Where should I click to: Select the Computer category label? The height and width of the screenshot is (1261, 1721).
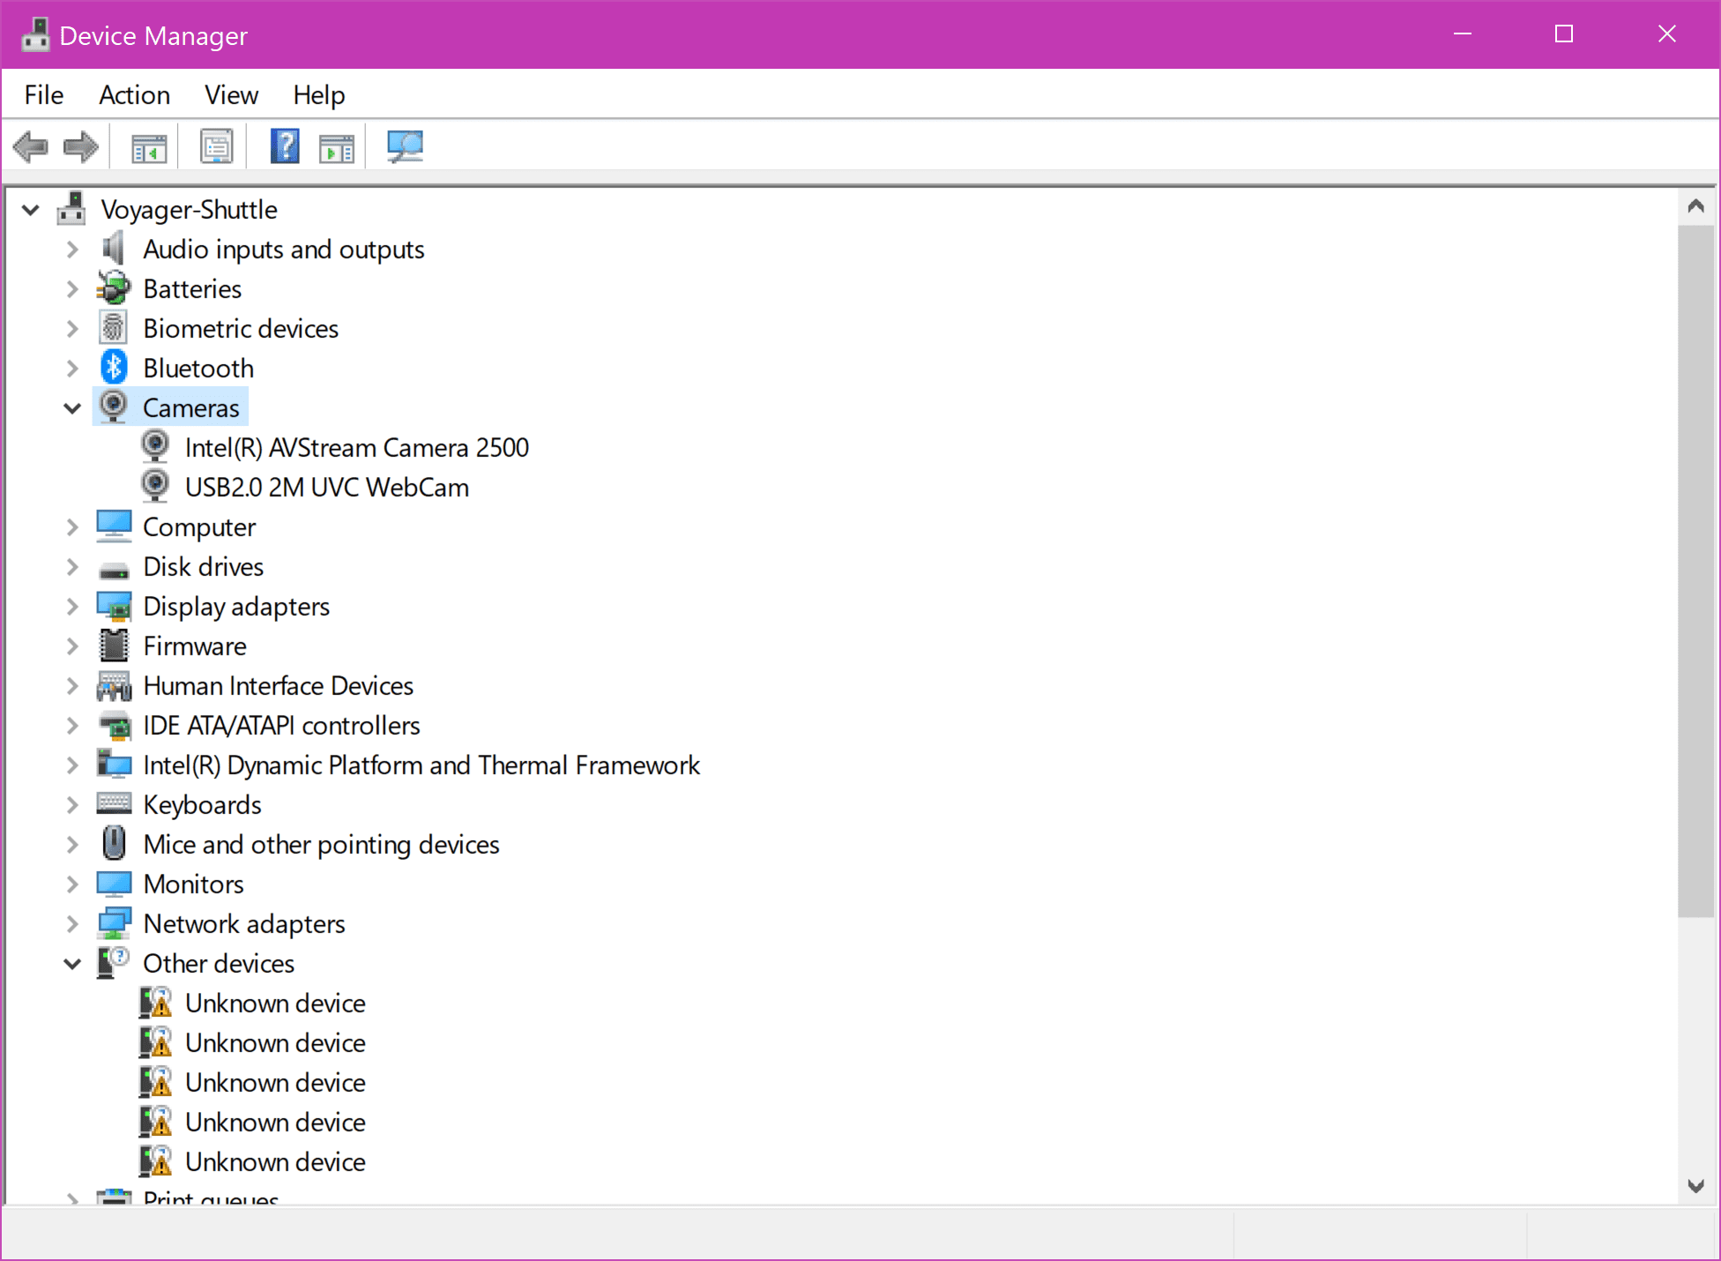[x=199, y=526]
